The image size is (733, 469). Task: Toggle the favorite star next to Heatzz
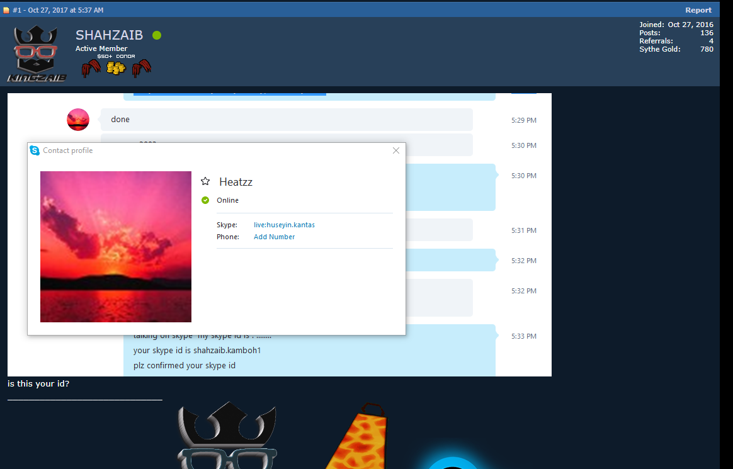[x=205, y=181]
